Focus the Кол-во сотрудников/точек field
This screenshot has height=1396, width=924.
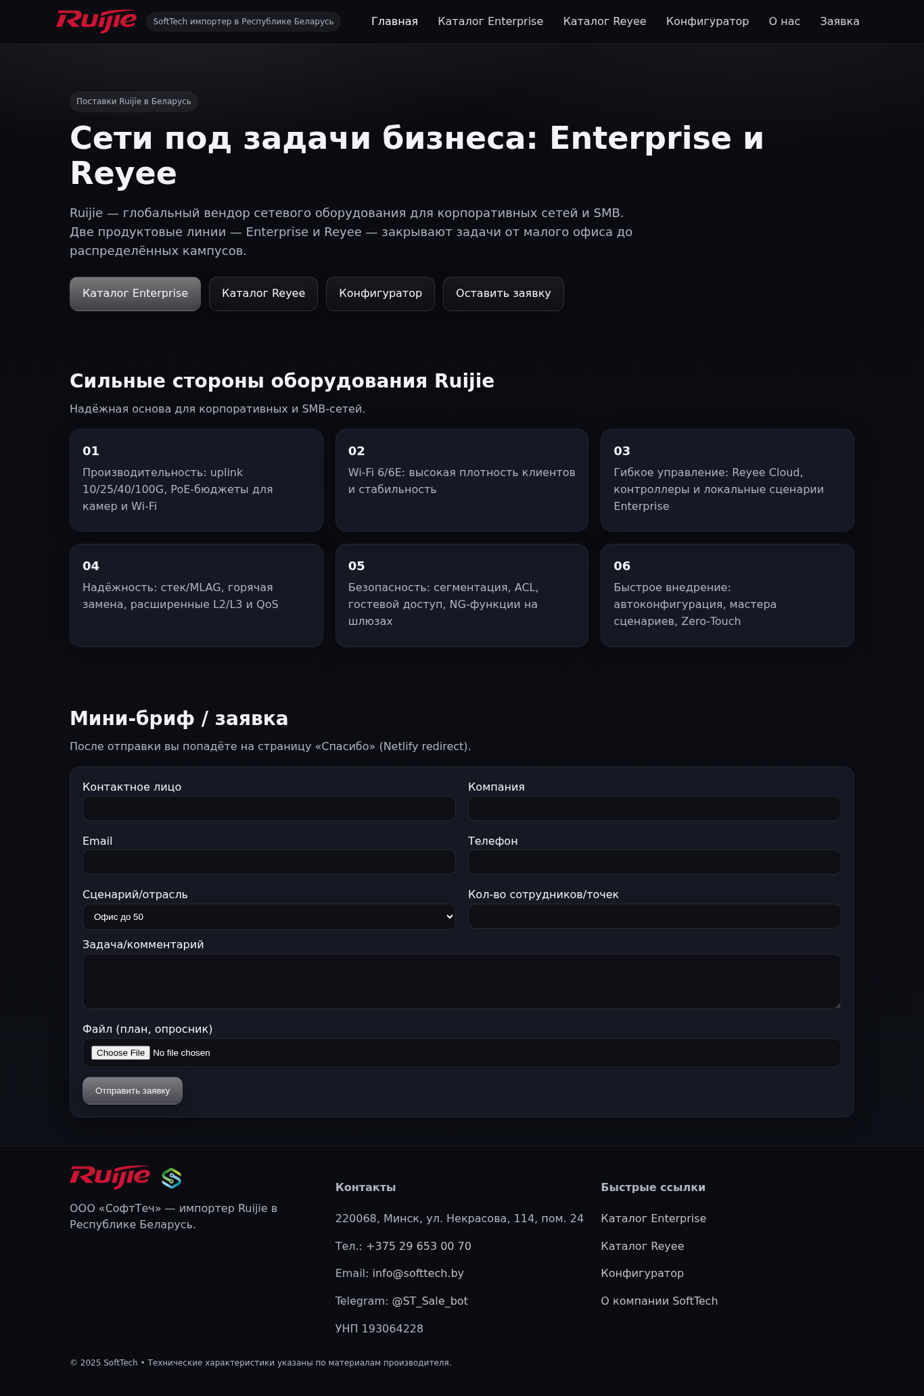[655, 916]
